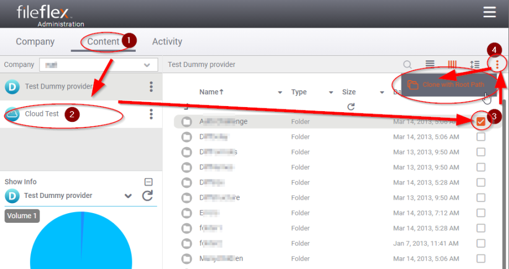Open the Type column dropdown arrow

(331, 92)
